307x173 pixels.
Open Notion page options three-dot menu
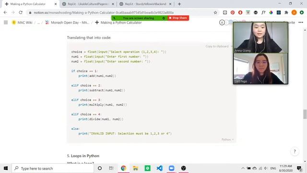coord(301,23)
